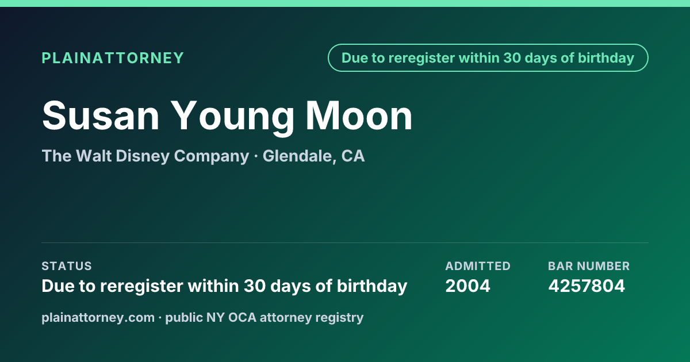Open the plainattorney.com footer link
This screenshot has width=690, height=362.
click(x=98, y=317)
